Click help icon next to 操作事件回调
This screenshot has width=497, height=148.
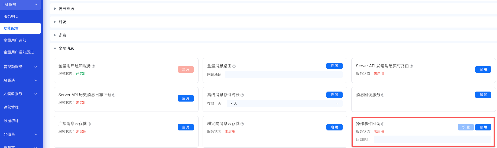383,124
